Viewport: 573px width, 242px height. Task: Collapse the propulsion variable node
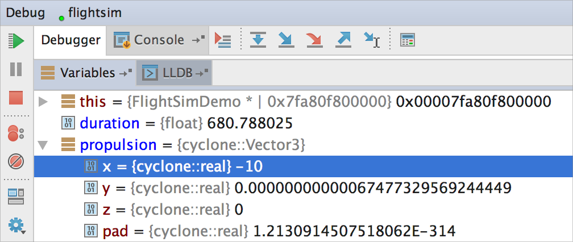[x=43, y=145]
